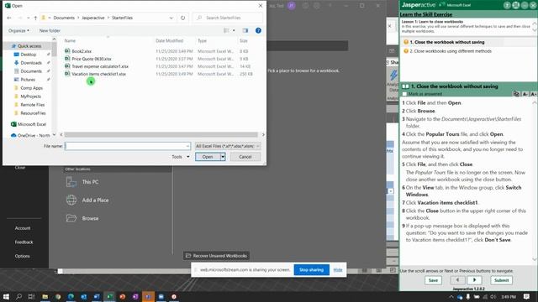
Task: Select Microsoft Excel in navigation pane
Action: click(32, 124)
